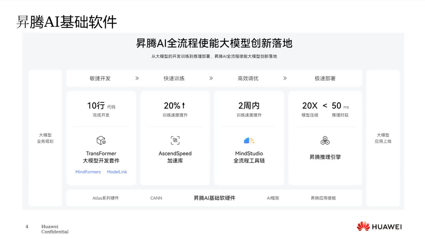The height and width of the screenshot is (239, 425).
Task: Click the 完成开发 caption
Action: pos(101,115)
